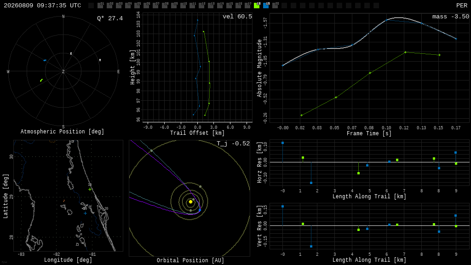Click the blue meteor track on polar plot

point(45,60)
